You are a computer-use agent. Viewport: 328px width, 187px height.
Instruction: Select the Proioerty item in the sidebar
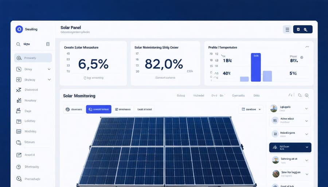(33, 58)
